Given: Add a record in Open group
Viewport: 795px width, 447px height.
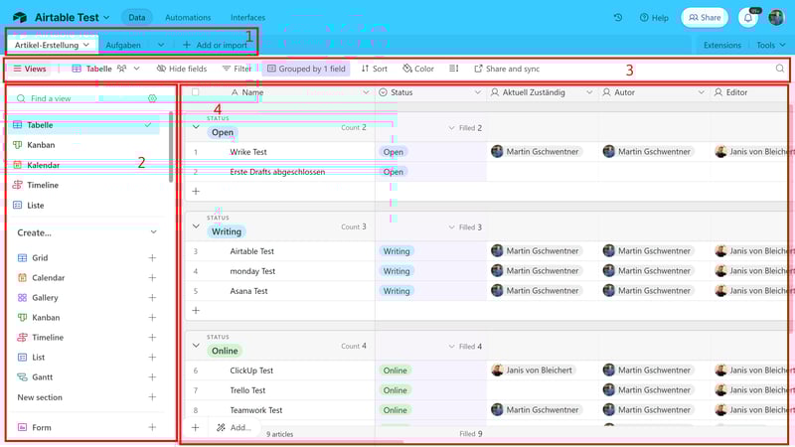Looking at the screenshot, I should click(196, 191).
